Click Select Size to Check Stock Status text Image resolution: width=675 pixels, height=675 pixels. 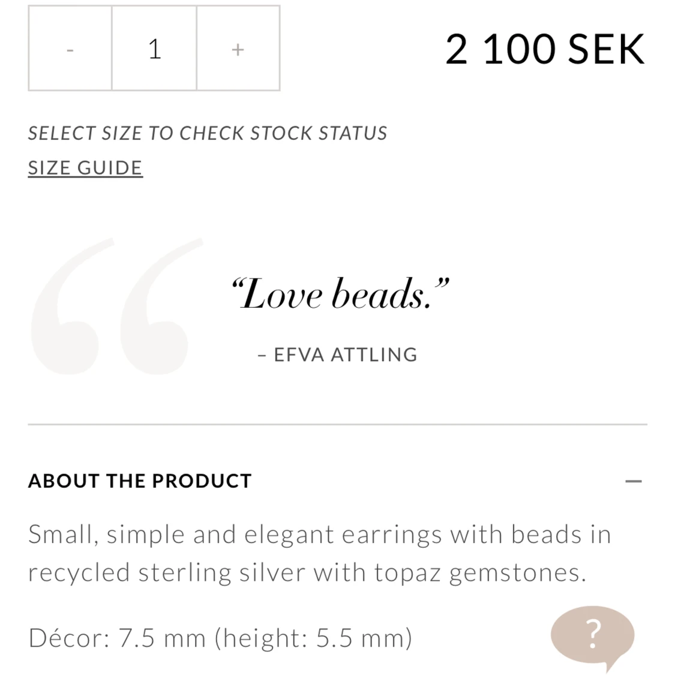(x=208, y=133)
